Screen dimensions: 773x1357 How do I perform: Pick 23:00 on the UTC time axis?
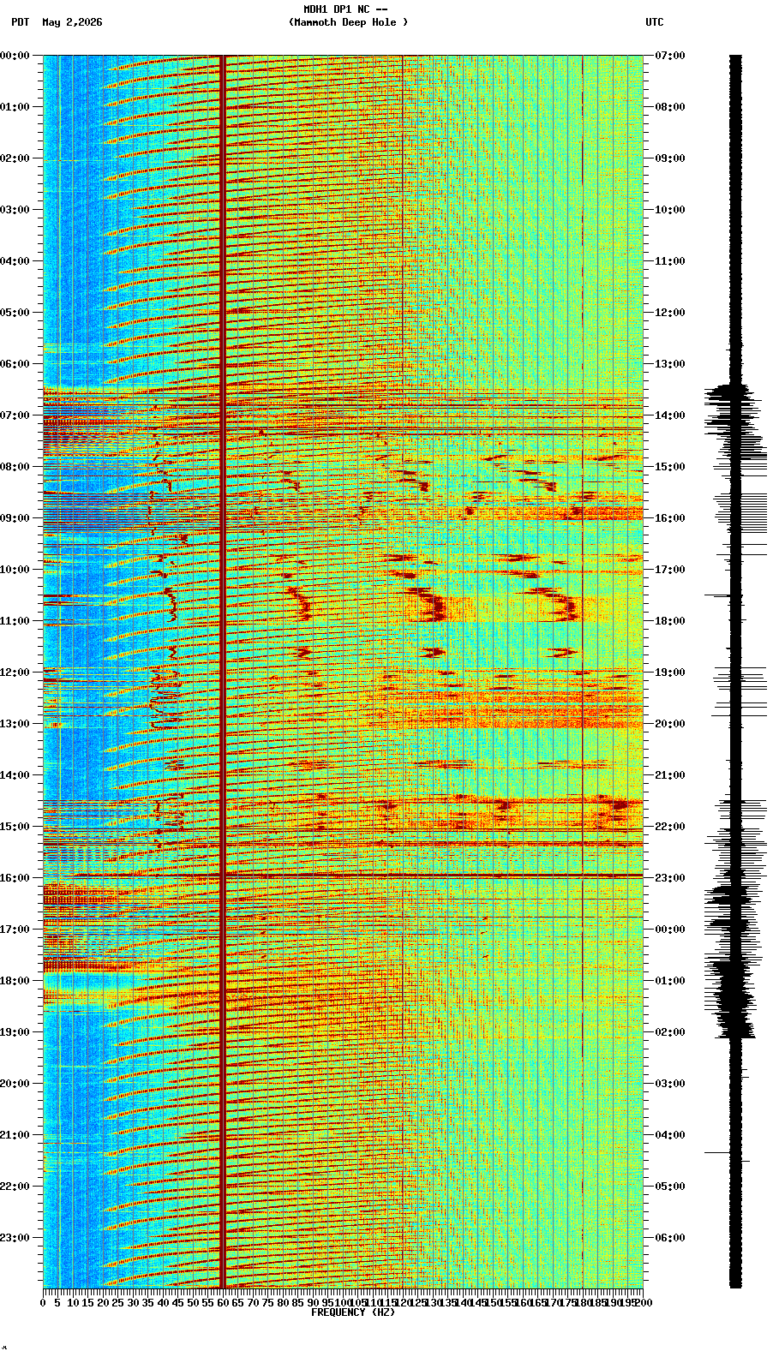click(670, 878)
